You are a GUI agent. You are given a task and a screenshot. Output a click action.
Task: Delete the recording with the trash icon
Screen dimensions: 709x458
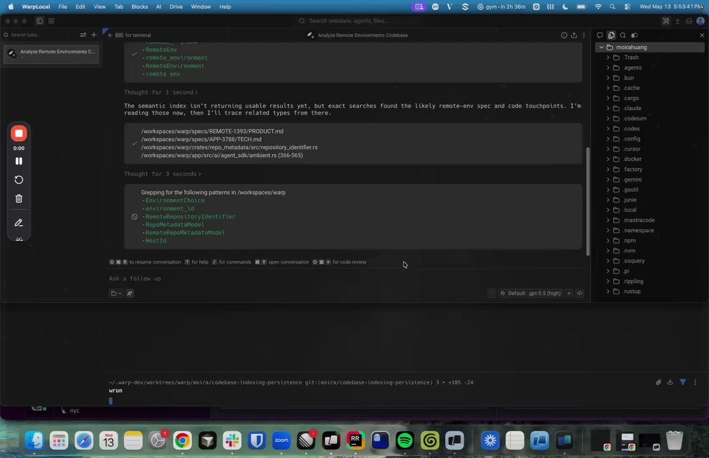(x=18, y=198)
